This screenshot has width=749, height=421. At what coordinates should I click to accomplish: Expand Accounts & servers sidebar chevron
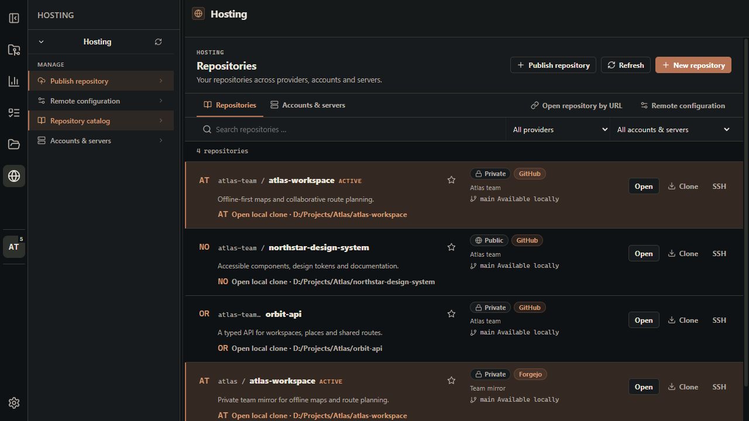coord(161,141)
